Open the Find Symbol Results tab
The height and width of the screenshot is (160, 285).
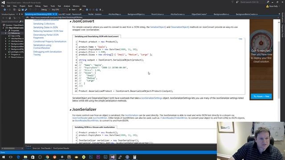coord(61,148)
